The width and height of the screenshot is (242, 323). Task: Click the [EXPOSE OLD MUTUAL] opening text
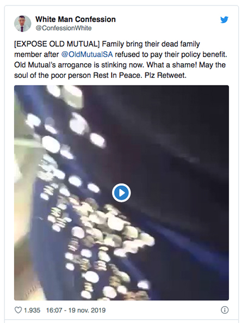(x=57, y=44)
